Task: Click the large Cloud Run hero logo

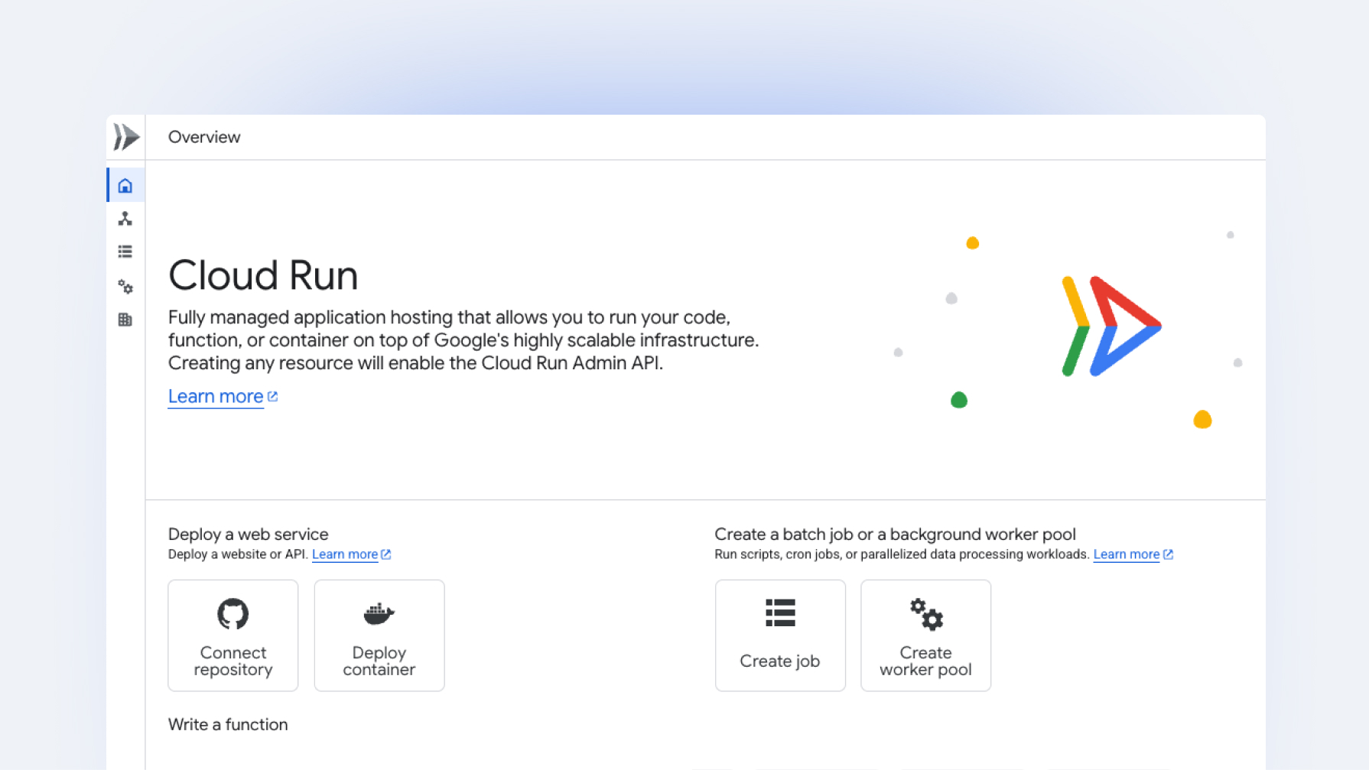Action: pos(1111,326)
